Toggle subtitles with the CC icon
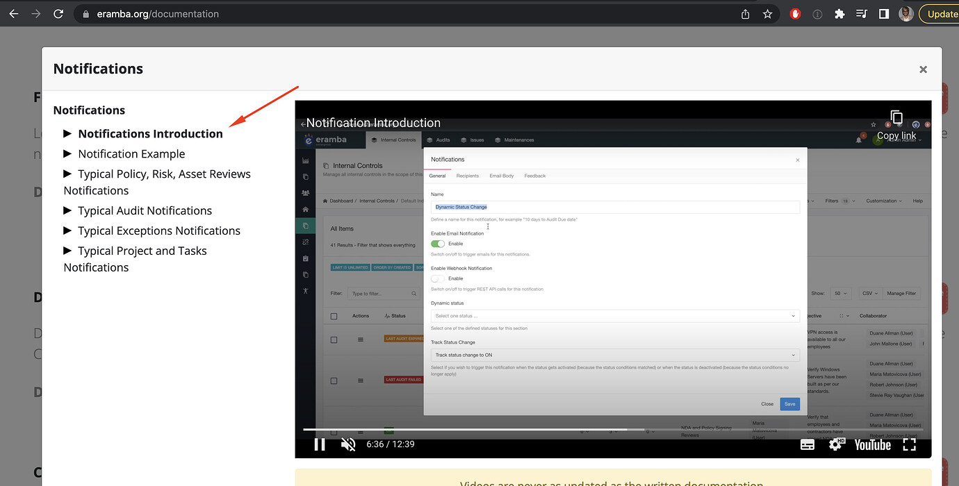Screen dimensions: 959x486 coord(807,444)
